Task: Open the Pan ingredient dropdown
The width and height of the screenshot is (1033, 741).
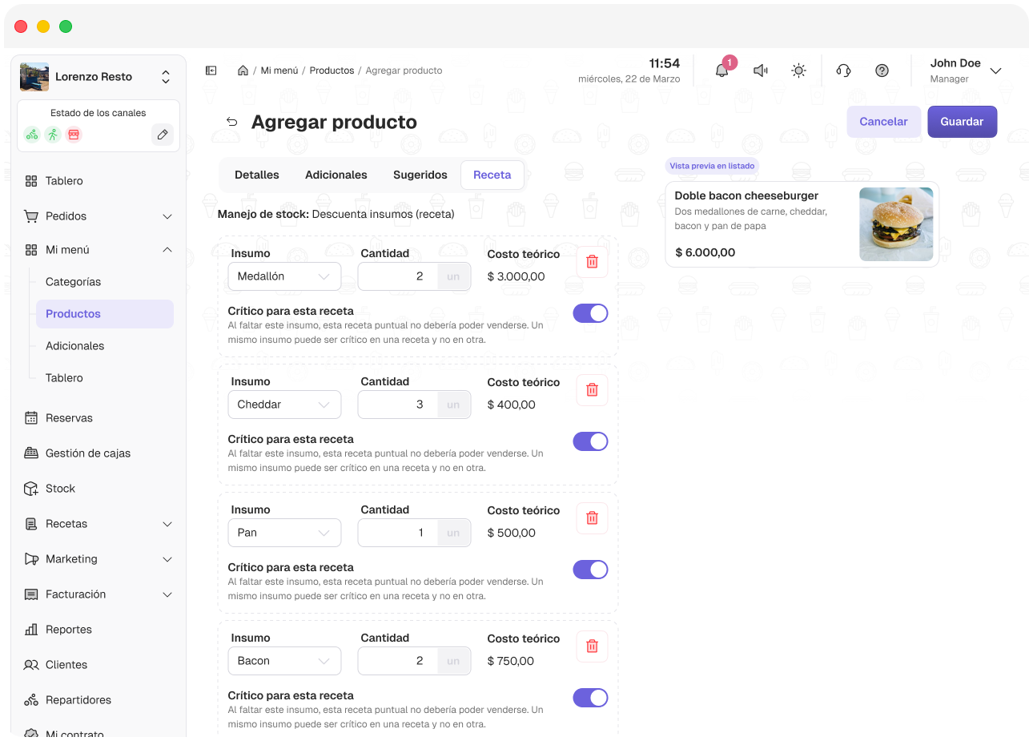Action: pyautogui.click(x=284, y=533)
